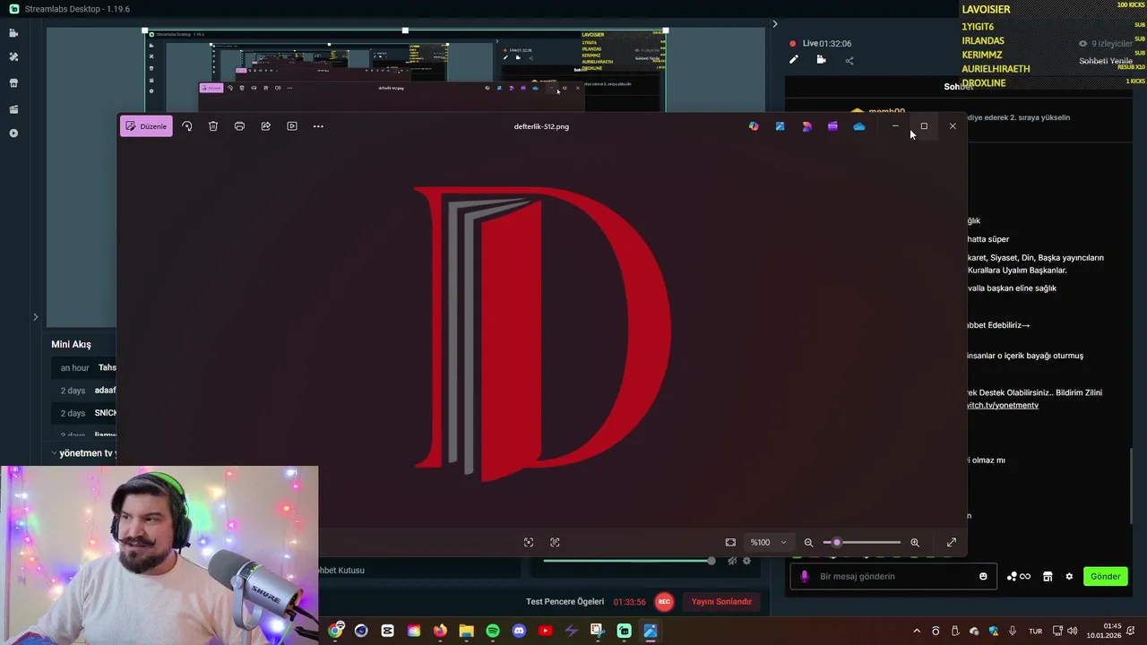Toggle the mixer mute icon
Screen dimensions: 1147x645
click(732, 561)
